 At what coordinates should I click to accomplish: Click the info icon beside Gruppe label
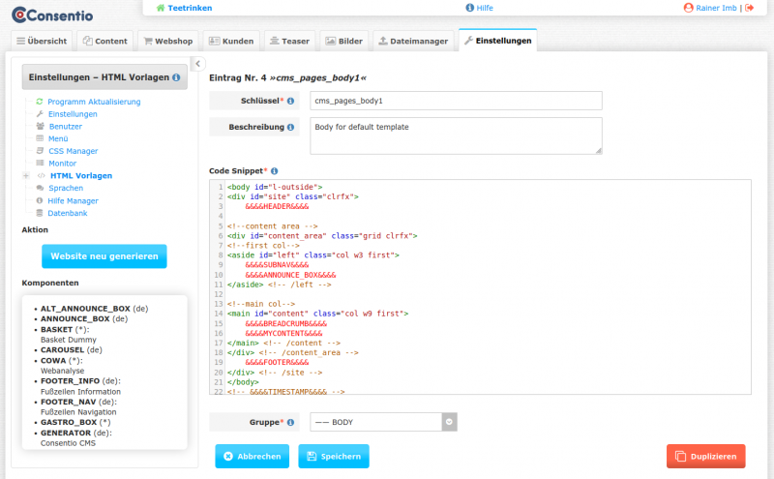point(290,423)
